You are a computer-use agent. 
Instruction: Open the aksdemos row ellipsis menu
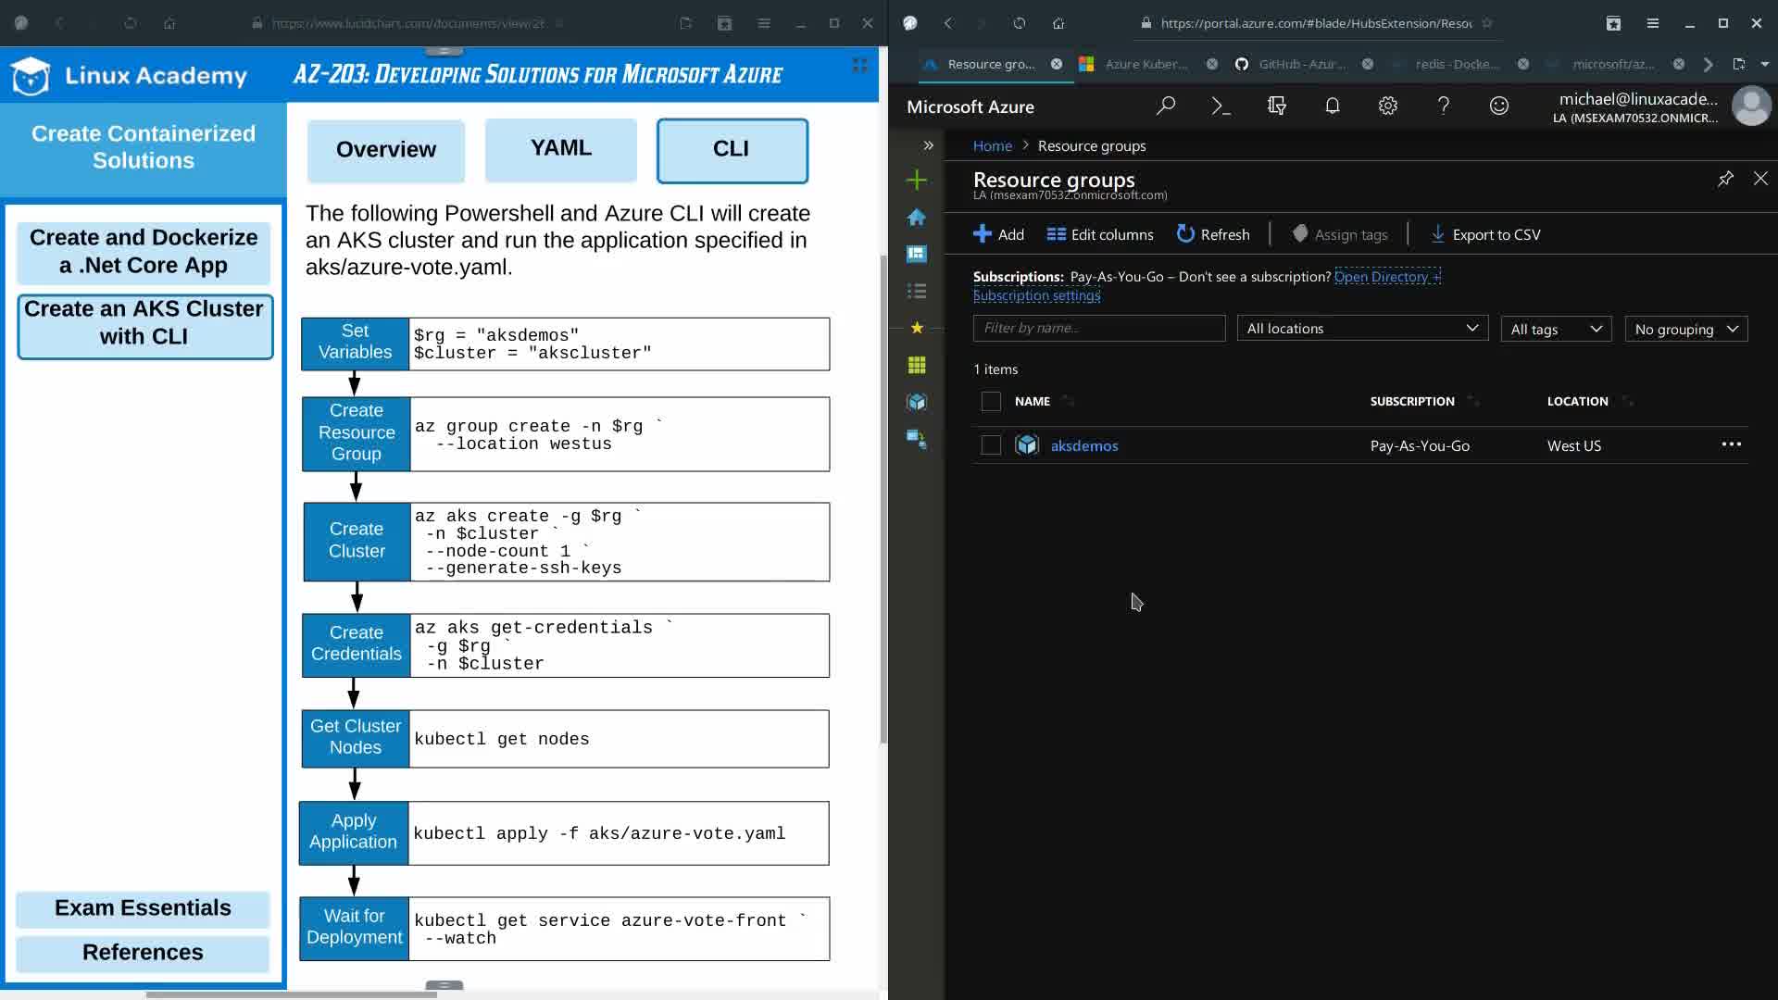pos(1731,444)
